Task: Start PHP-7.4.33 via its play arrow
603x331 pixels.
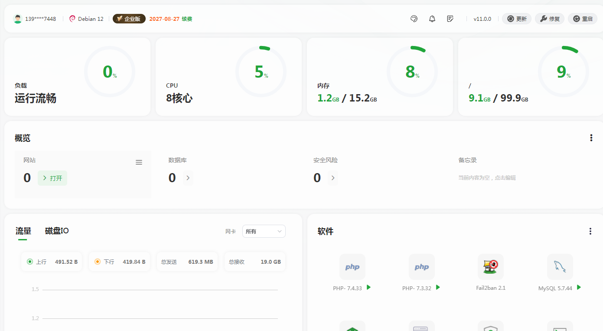Action: (x=368, y=287)
